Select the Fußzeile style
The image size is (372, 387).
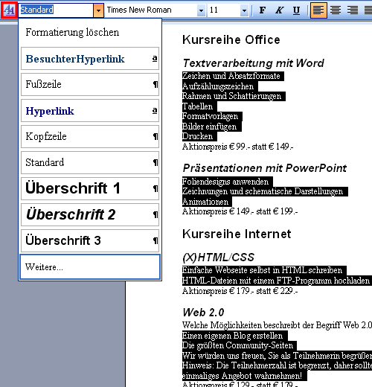[x=90, y=84]
